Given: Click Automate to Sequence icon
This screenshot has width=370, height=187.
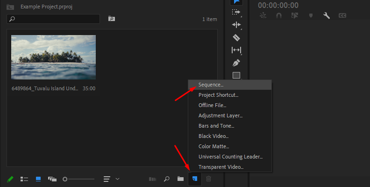Looking at the screenshot, I should pyautogui.click(x=152, y=179).
